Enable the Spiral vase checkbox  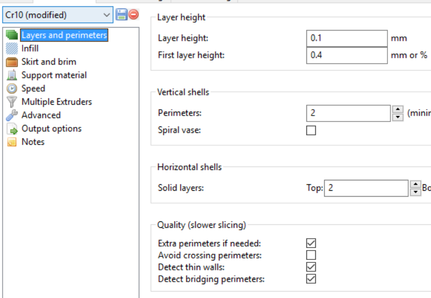311,130
